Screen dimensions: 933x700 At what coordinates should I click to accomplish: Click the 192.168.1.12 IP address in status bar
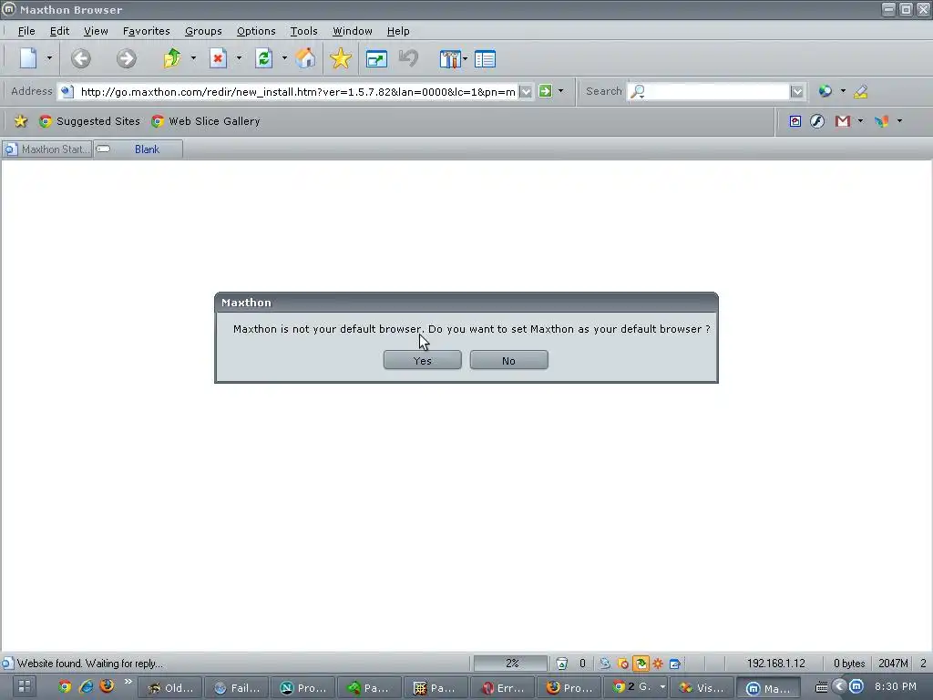[x=775, y=664]
